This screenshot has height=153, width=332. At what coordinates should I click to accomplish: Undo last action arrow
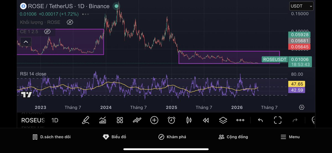pyautogui.click(x=260, y=120)
